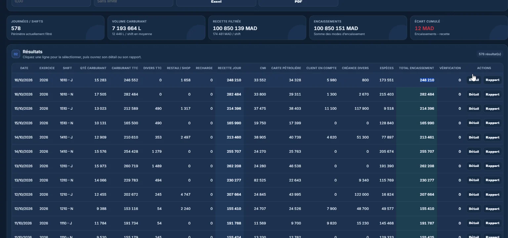Open Détail for the 1410 - J shift
The image size is (508, 238).
474,138
